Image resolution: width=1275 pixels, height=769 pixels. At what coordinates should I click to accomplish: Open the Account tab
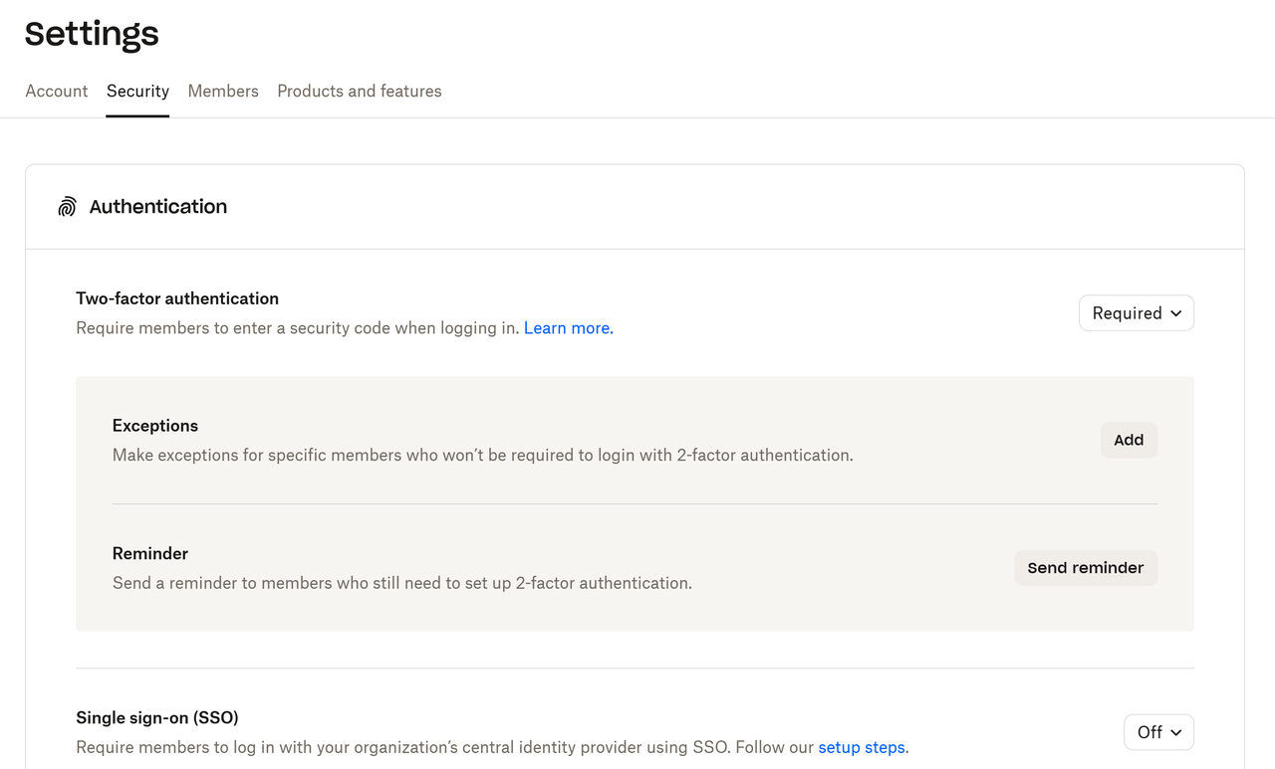pos(57,91)
